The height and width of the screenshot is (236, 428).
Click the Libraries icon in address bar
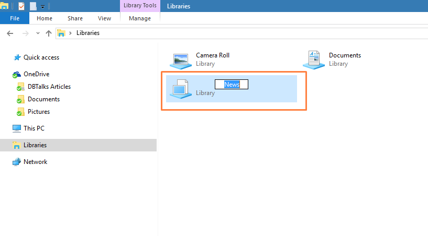tap(61, 33)
